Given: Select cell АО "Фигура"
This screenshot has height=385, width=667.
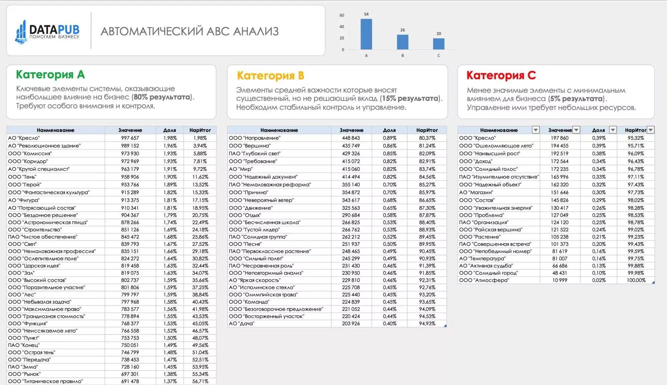Looking at the screenshot, I should [x=56, y=200].
